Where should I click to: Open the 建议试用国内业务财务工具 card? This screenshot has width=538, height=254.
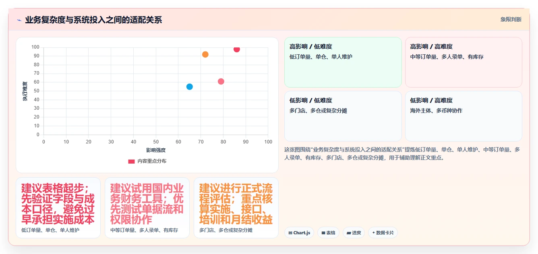(147, 208)
